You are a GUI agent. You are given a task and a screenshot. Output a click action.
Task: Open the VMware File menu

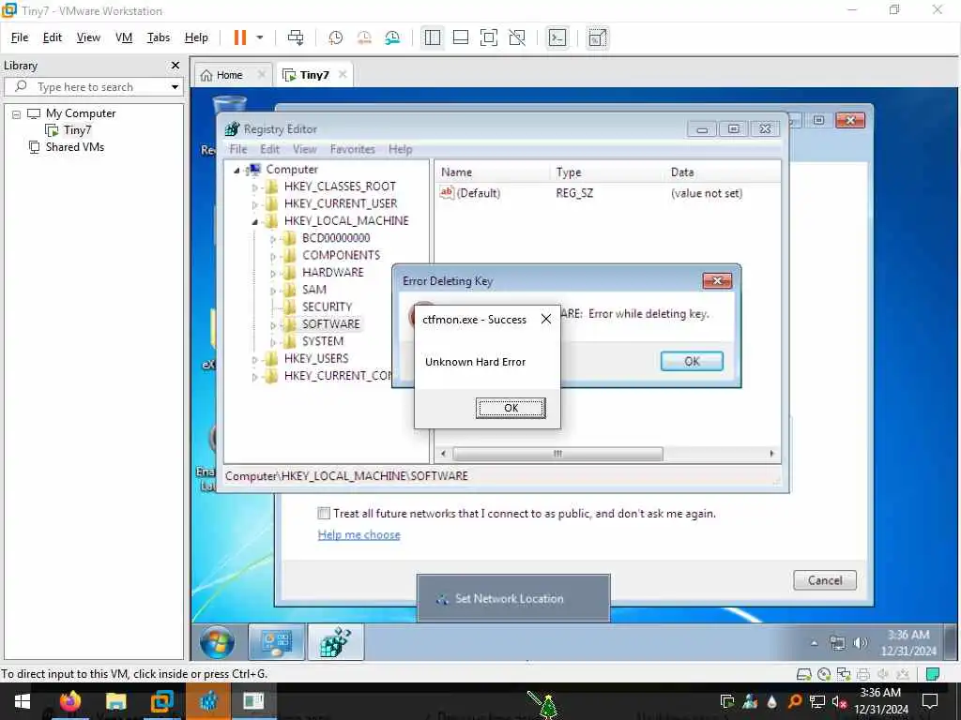pos(20,37)
